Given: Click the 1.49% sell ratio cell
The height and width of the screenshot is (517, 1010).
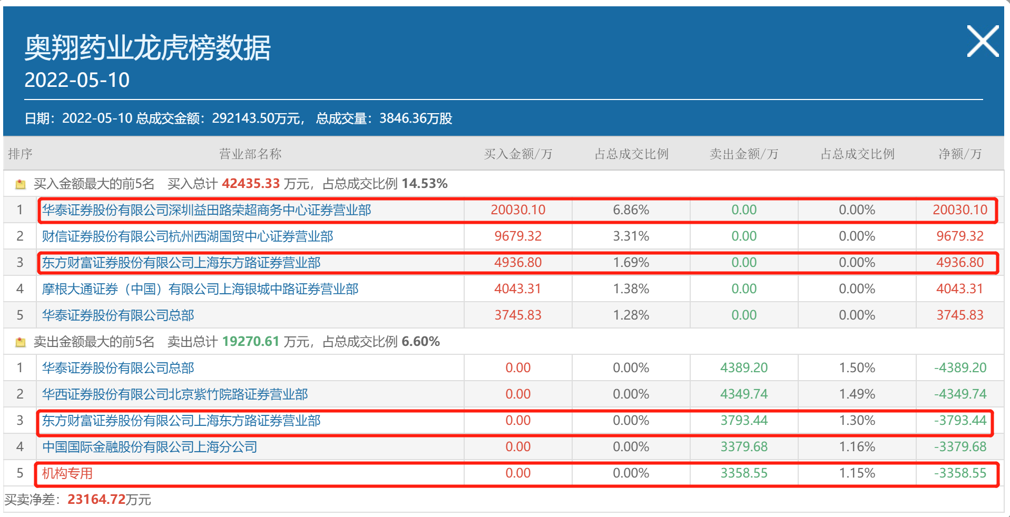Looking at the screenshot, I should click(857, 394).
